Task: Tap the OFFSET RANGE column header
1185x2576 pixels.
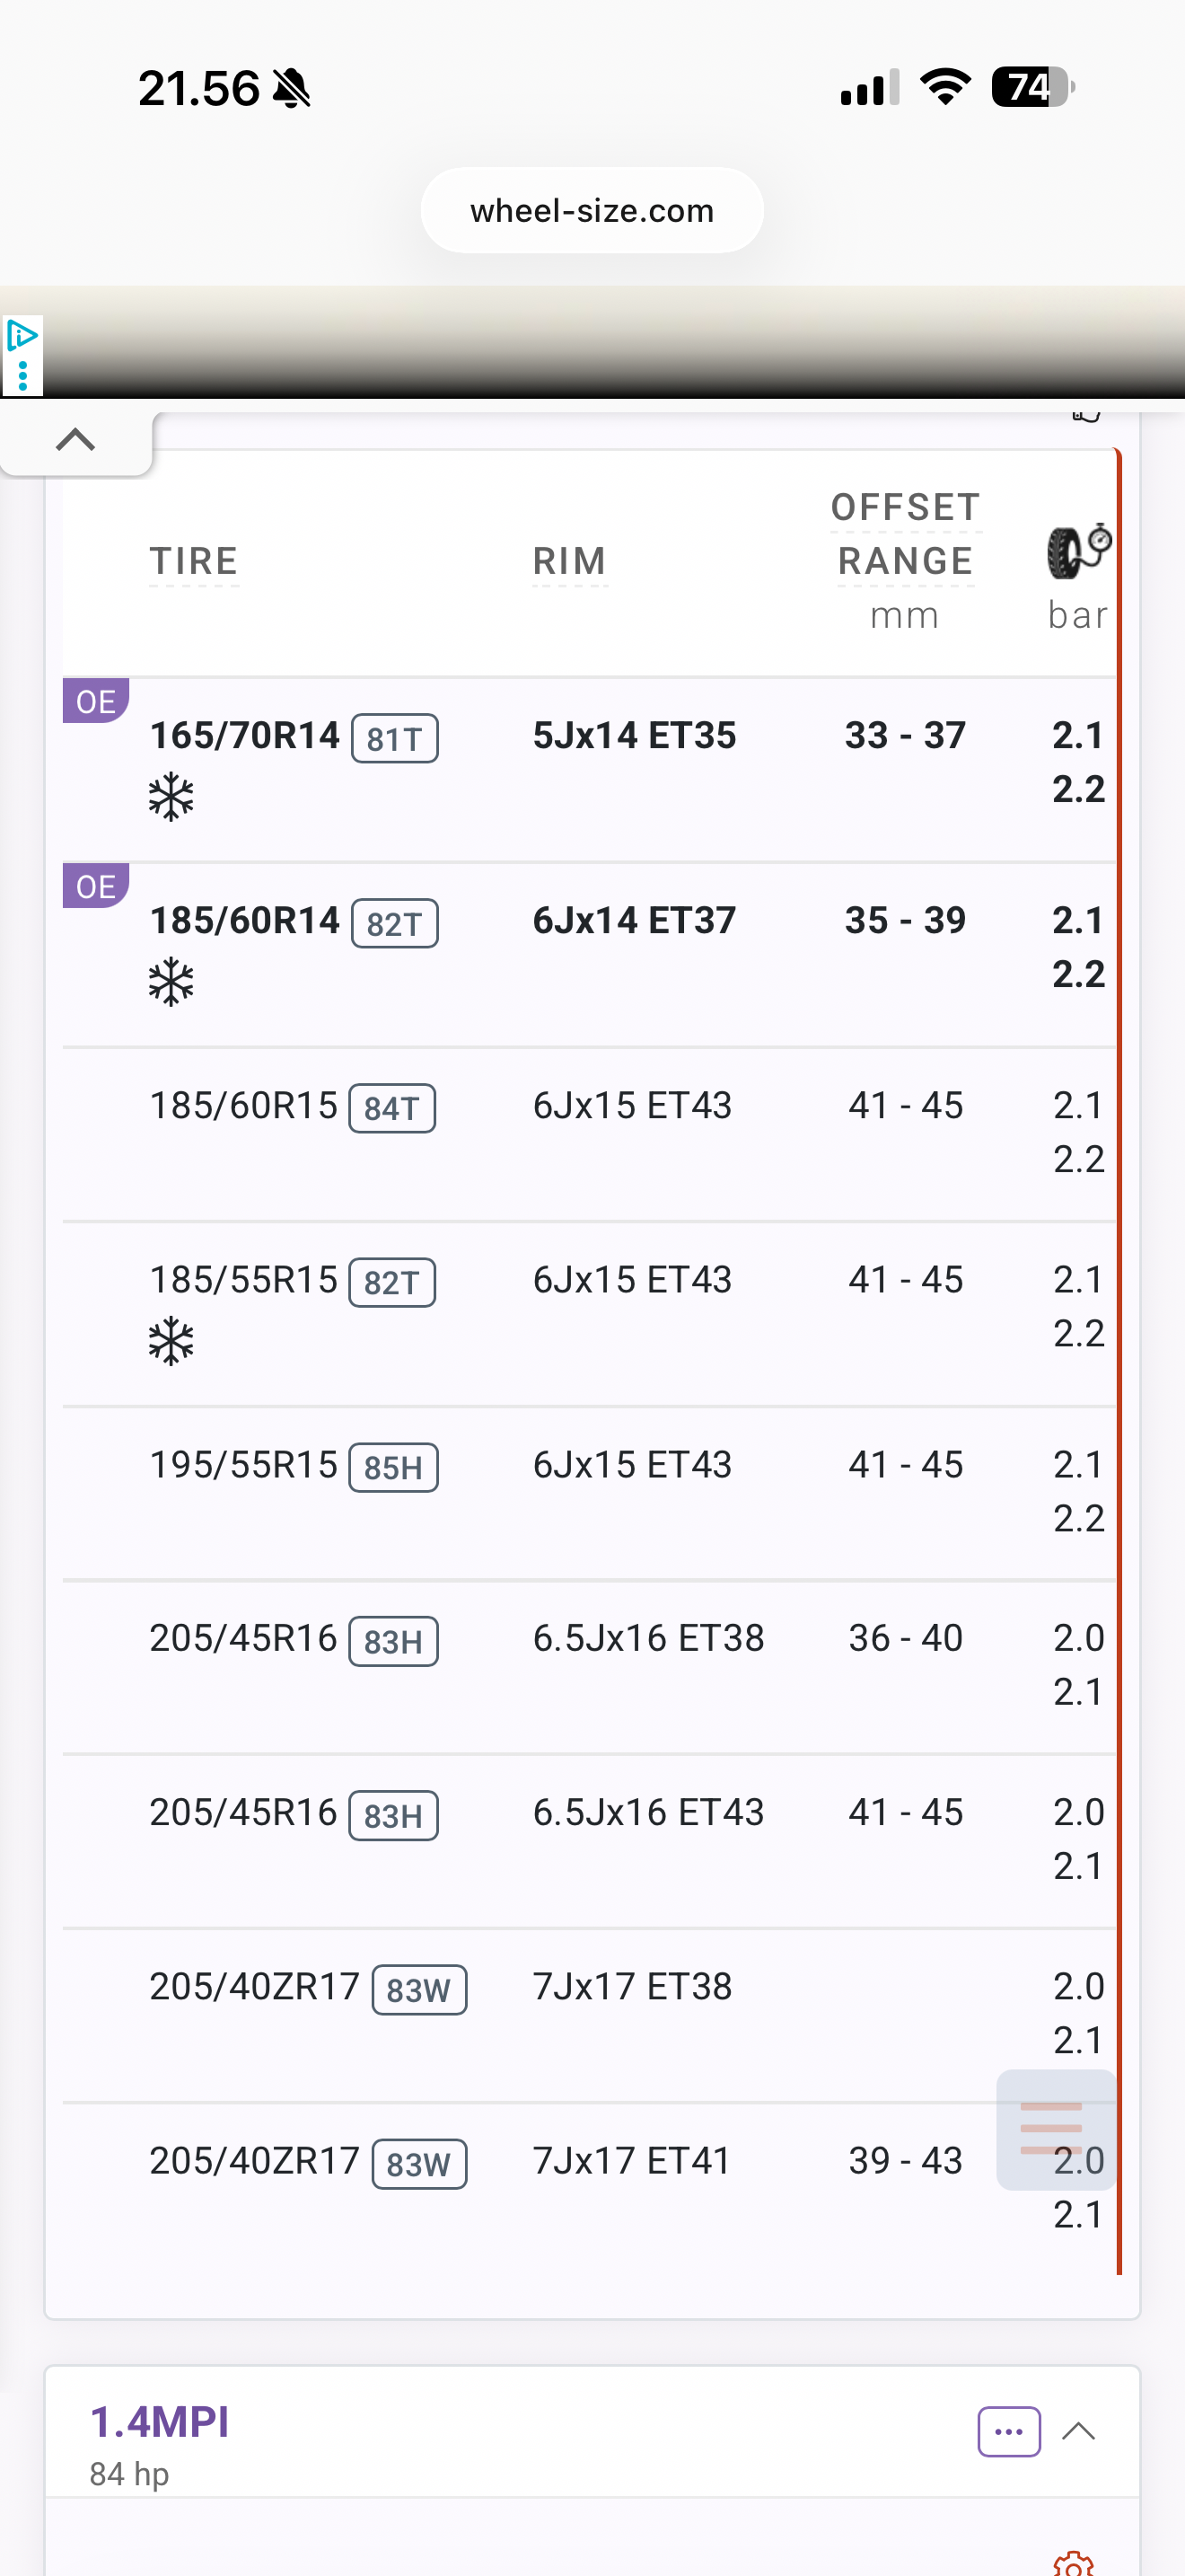Action: point(904,535)
